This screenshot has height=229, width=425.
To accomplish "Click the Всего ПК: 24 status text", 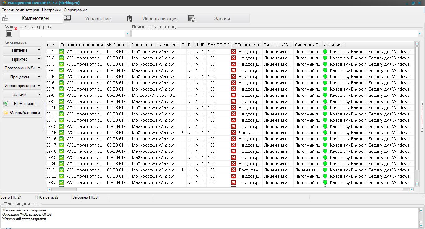I will (11, 197).
